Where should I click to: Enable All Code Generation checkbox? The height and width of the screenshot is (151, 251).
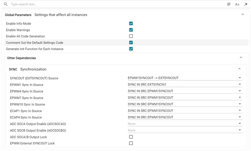[x=131, y=36]
